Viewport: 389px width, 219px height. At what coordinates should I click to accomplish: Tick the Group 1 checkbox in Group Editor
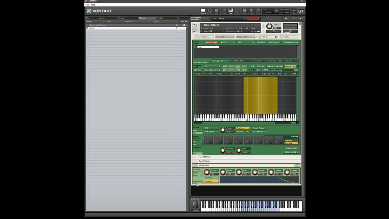[195, 47]
